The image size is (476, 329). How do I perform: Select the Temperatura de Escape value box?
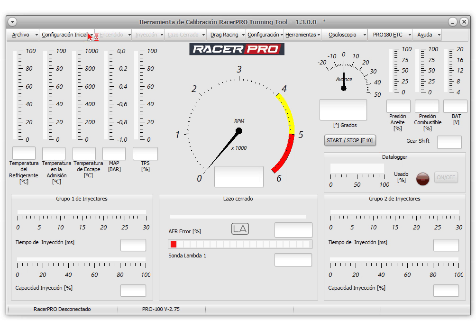(84, 153)
